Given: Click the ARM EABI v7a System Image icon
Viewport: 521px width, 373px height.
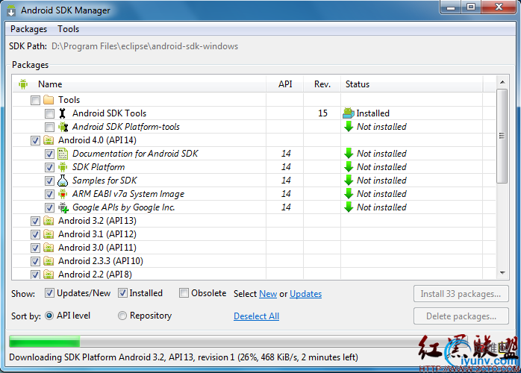Looking at the screenshot, I should pyautogui.click(x=63, y=194).
